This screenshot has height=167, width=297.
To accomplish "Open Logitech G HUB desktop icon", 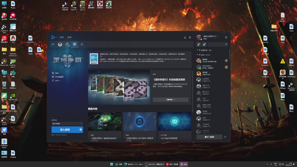I will 4,29.
